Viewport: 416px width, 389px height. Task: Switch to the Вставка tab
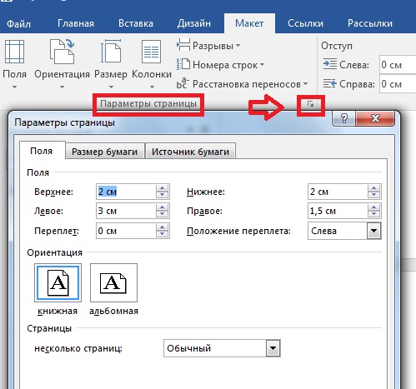(136, 23)
